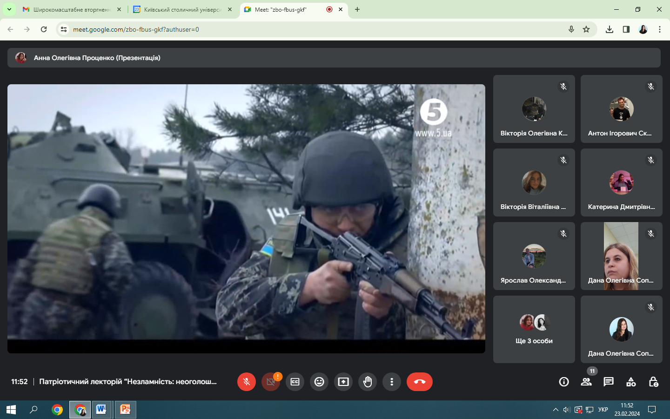Show hidden system tray icons
The image size is (670, 419).
(556, 410)
